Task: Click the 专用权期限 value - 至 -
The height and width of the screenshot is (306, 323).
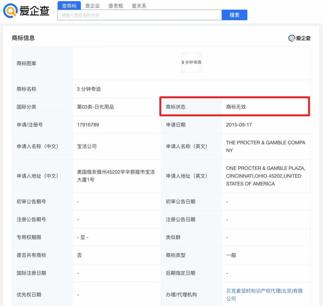Action: (x=83, y=238)
